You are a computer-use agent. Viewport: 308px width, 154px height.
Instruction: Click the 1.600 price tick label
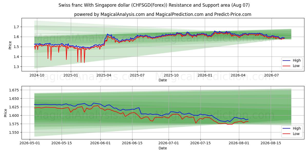[x=15, y=115]
